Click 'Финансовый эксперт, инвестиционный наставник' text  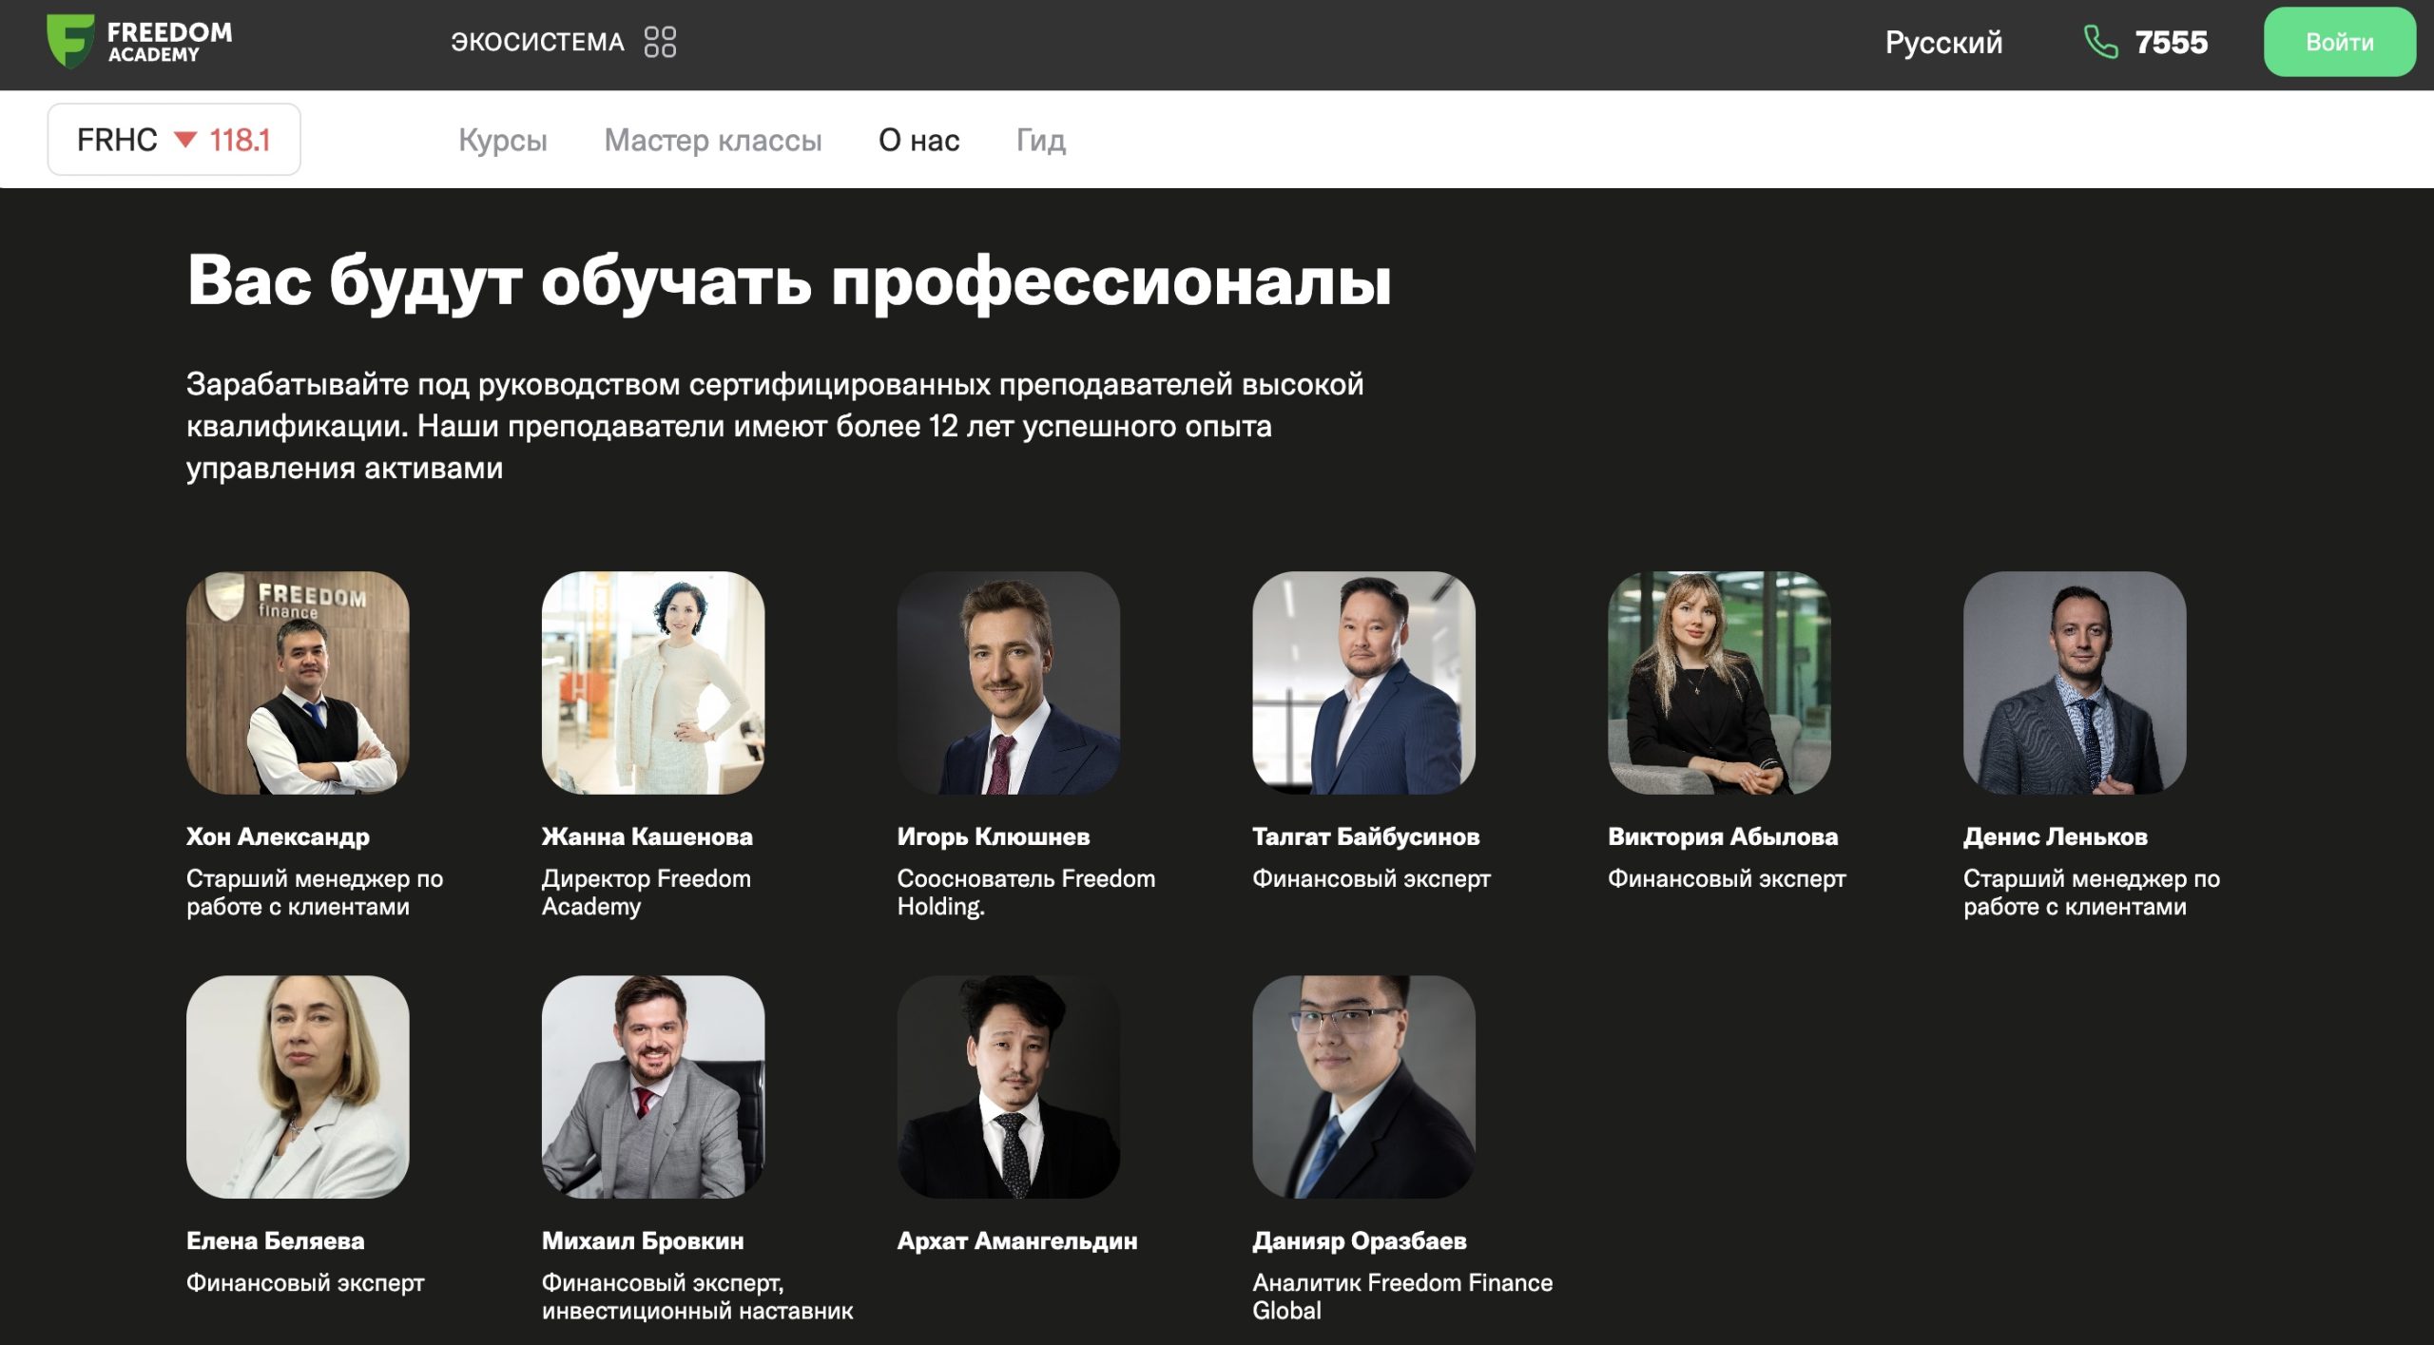(697, 1297)
